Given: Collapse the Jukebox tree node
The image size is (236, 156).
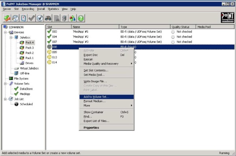Looking at the screenshot, I should click(x=11, y=38).
